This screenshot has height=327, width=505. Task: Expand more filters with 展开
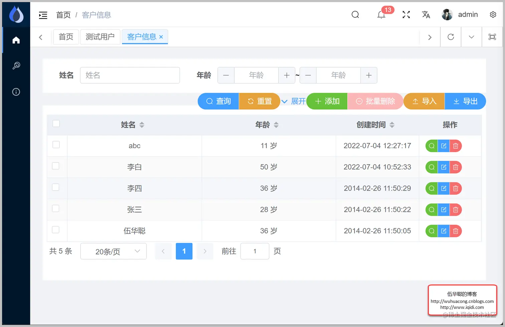click(294, 101)
